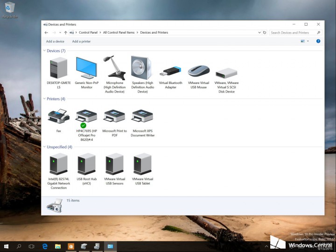
Task: Collapse the Printers (4) group
Action: pos(44,99)
